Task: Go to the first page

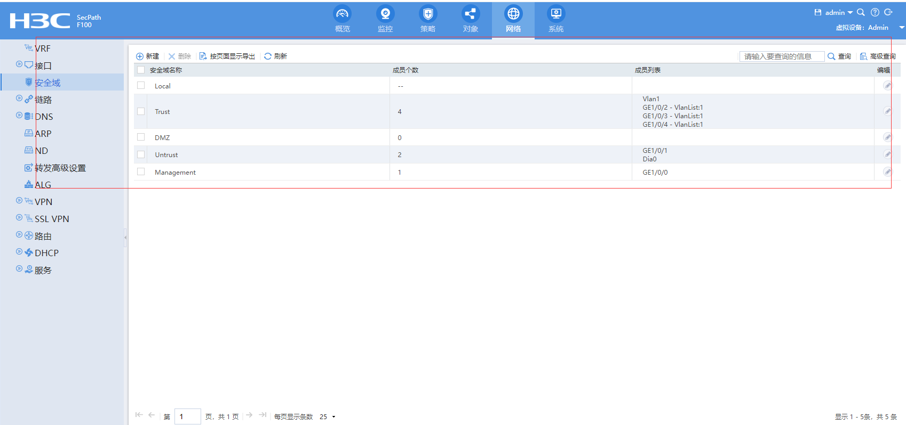Action: point(139,415)
